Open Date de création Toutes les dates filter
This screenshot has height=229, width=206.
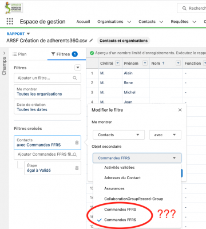tap(47, 107)
